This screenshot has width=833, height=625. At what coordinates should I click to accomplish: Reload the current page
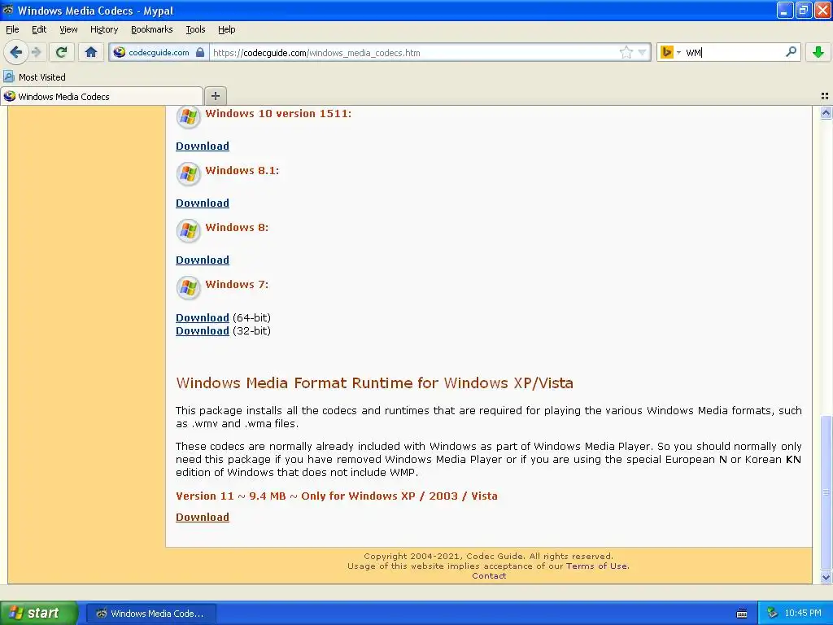pyautogui.click(x=61, y=52)
